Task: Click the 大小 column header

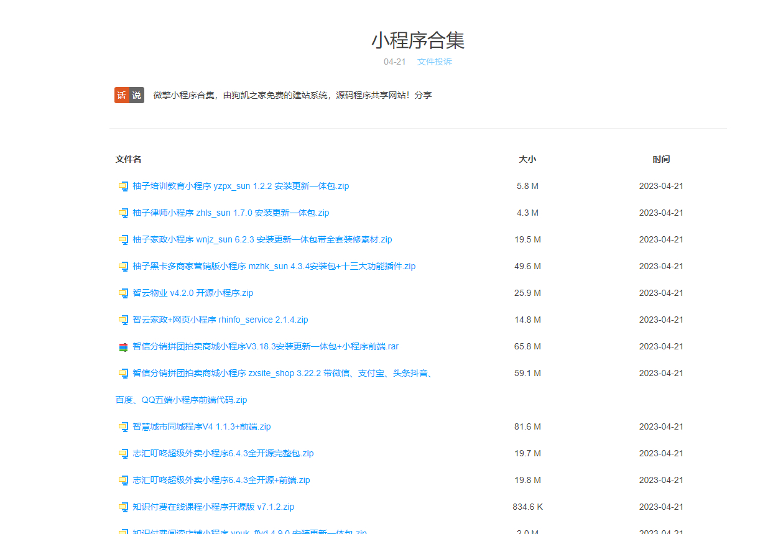Action: click(x=527, y=159)
